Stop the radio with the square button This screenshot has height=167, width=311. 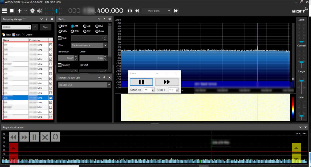pos(12,11)
